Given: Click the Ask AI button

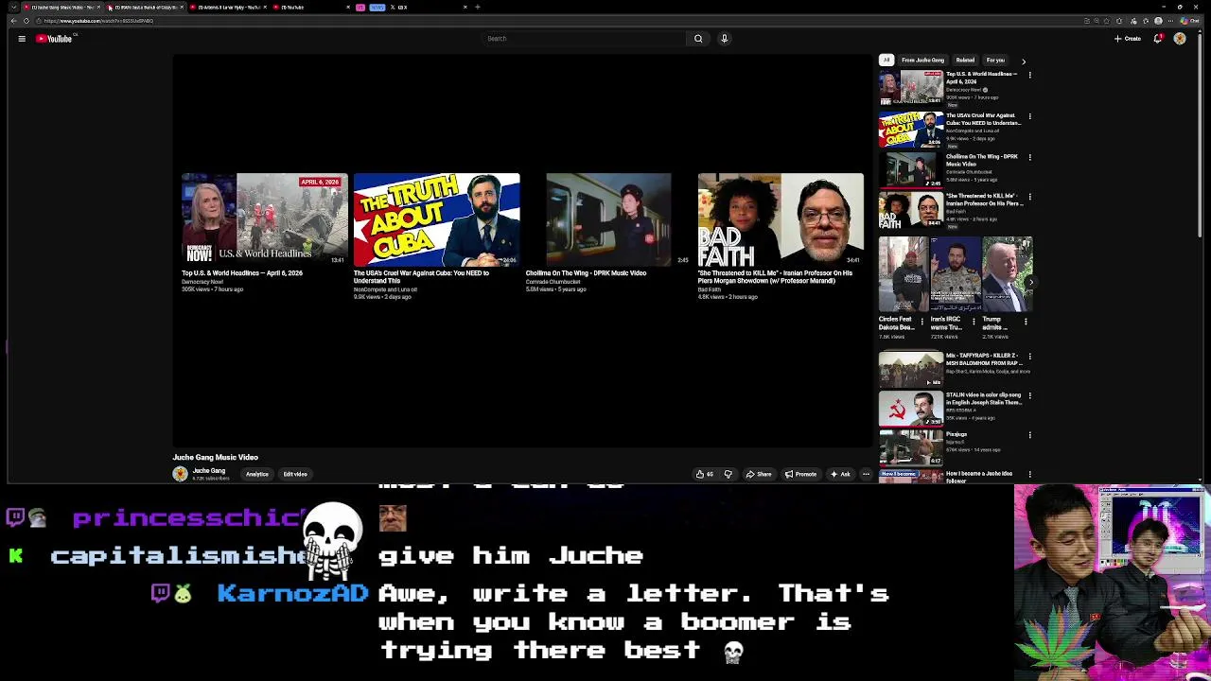Looking at the screenshot, I should pos(840,475).
